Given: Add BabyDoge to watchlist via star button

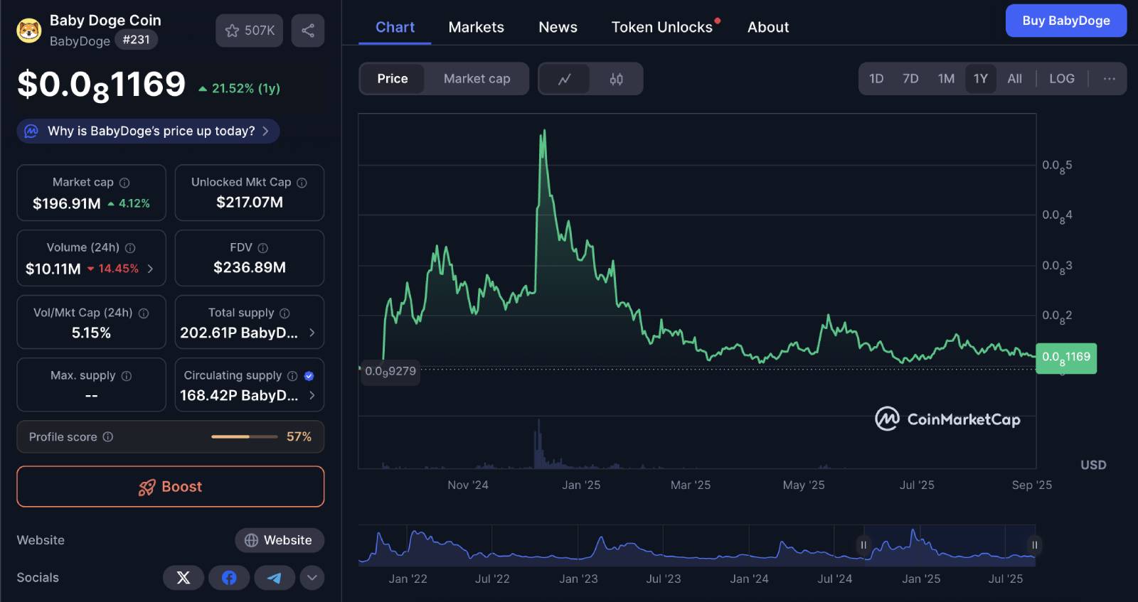Looking at the screenshot, I should [250, 31].
